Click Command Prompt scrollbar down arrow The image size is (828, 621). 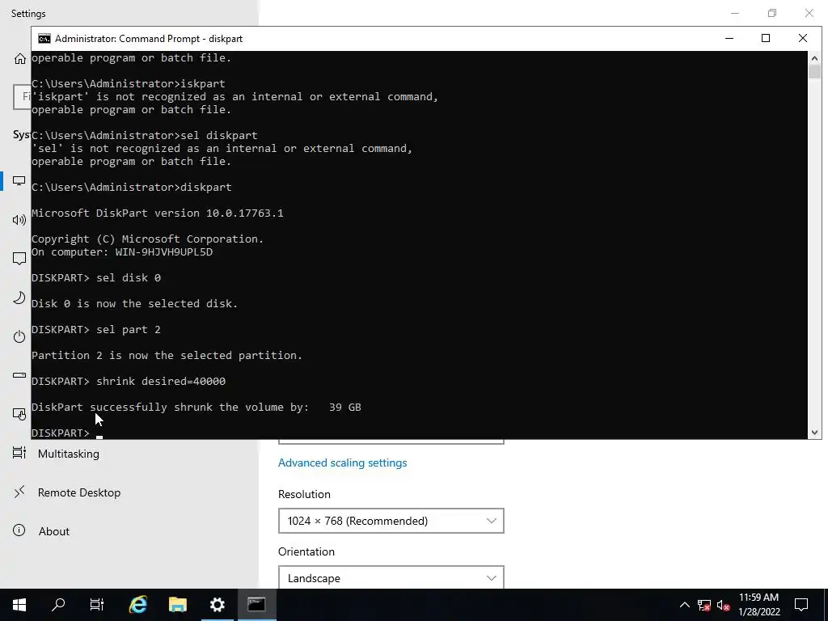coord(814,433)
